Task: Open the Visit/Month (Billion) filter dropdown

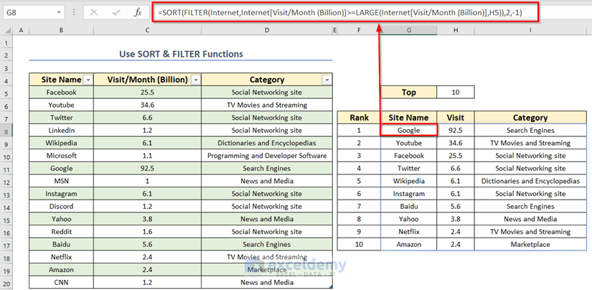Action: [196, 80]
